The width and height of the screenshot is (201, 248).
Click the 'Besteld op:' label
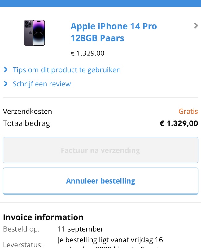tap(21, 229)
